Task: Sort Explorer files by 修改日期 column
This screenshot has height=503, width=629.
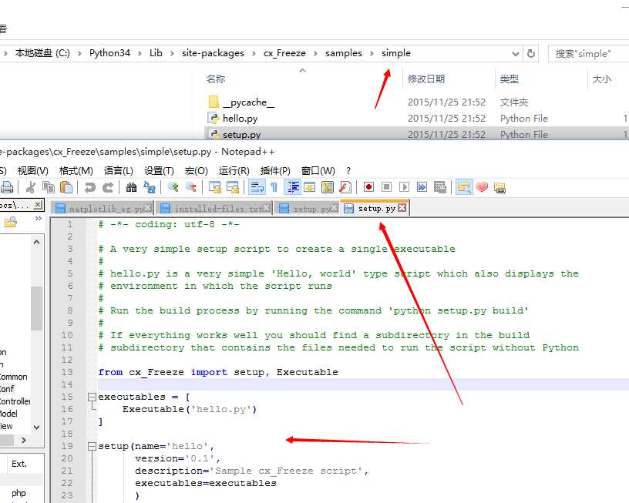Action: tap(426, 79)
